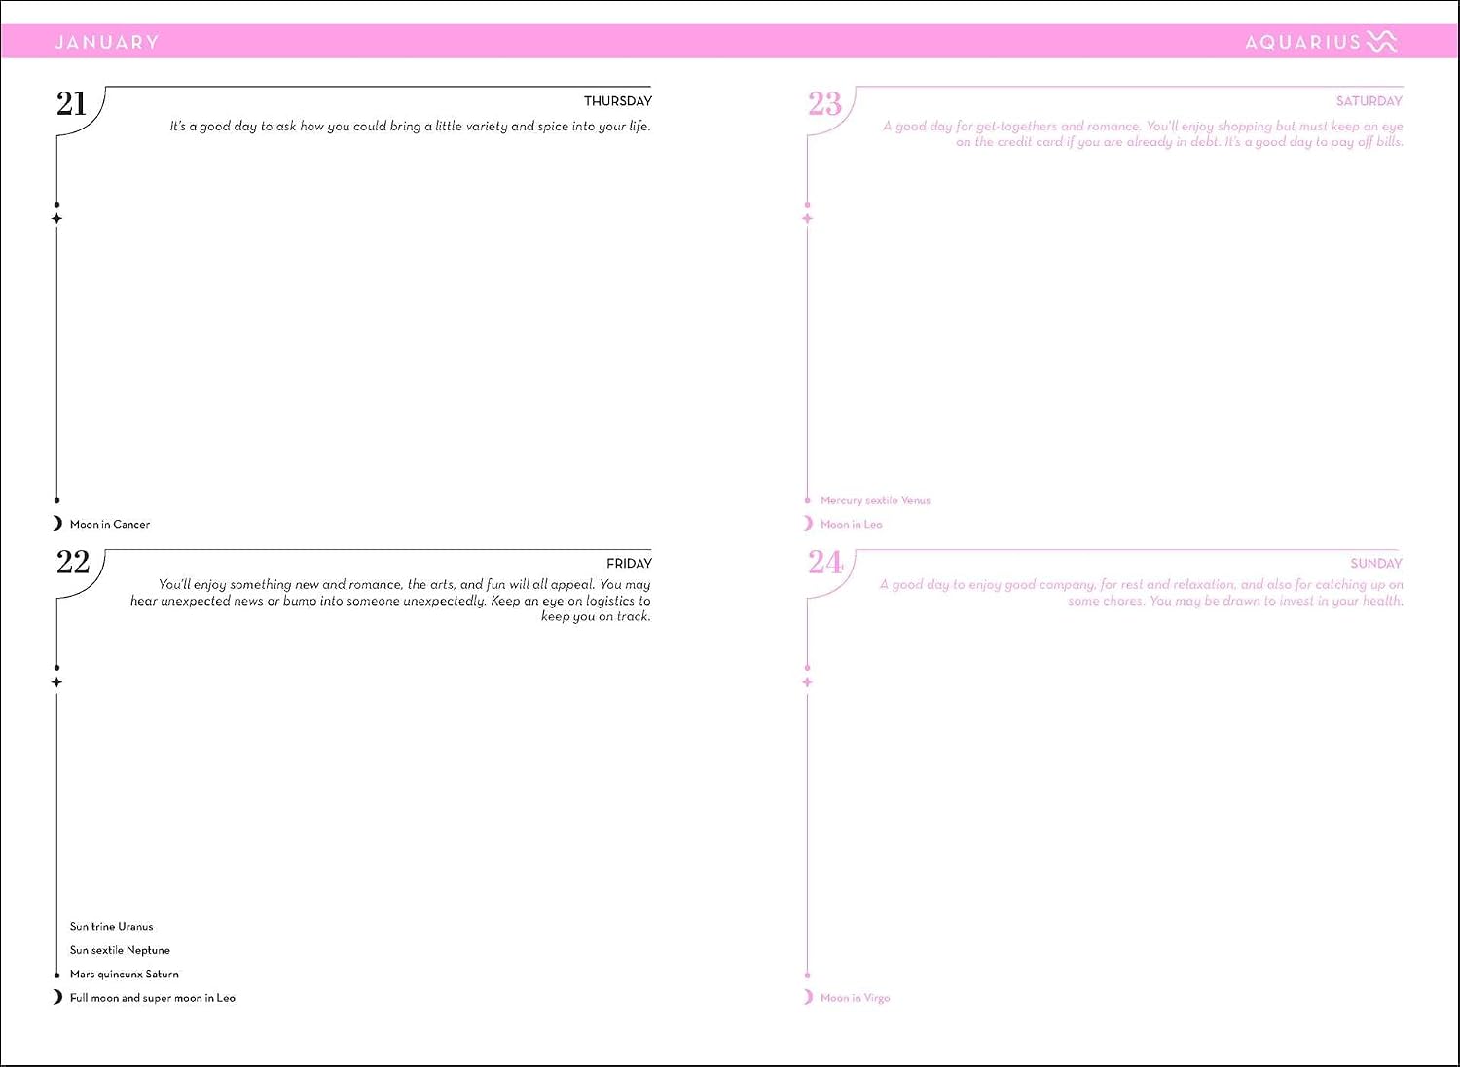Click the blank notes area for Saturday 23

1108,321
